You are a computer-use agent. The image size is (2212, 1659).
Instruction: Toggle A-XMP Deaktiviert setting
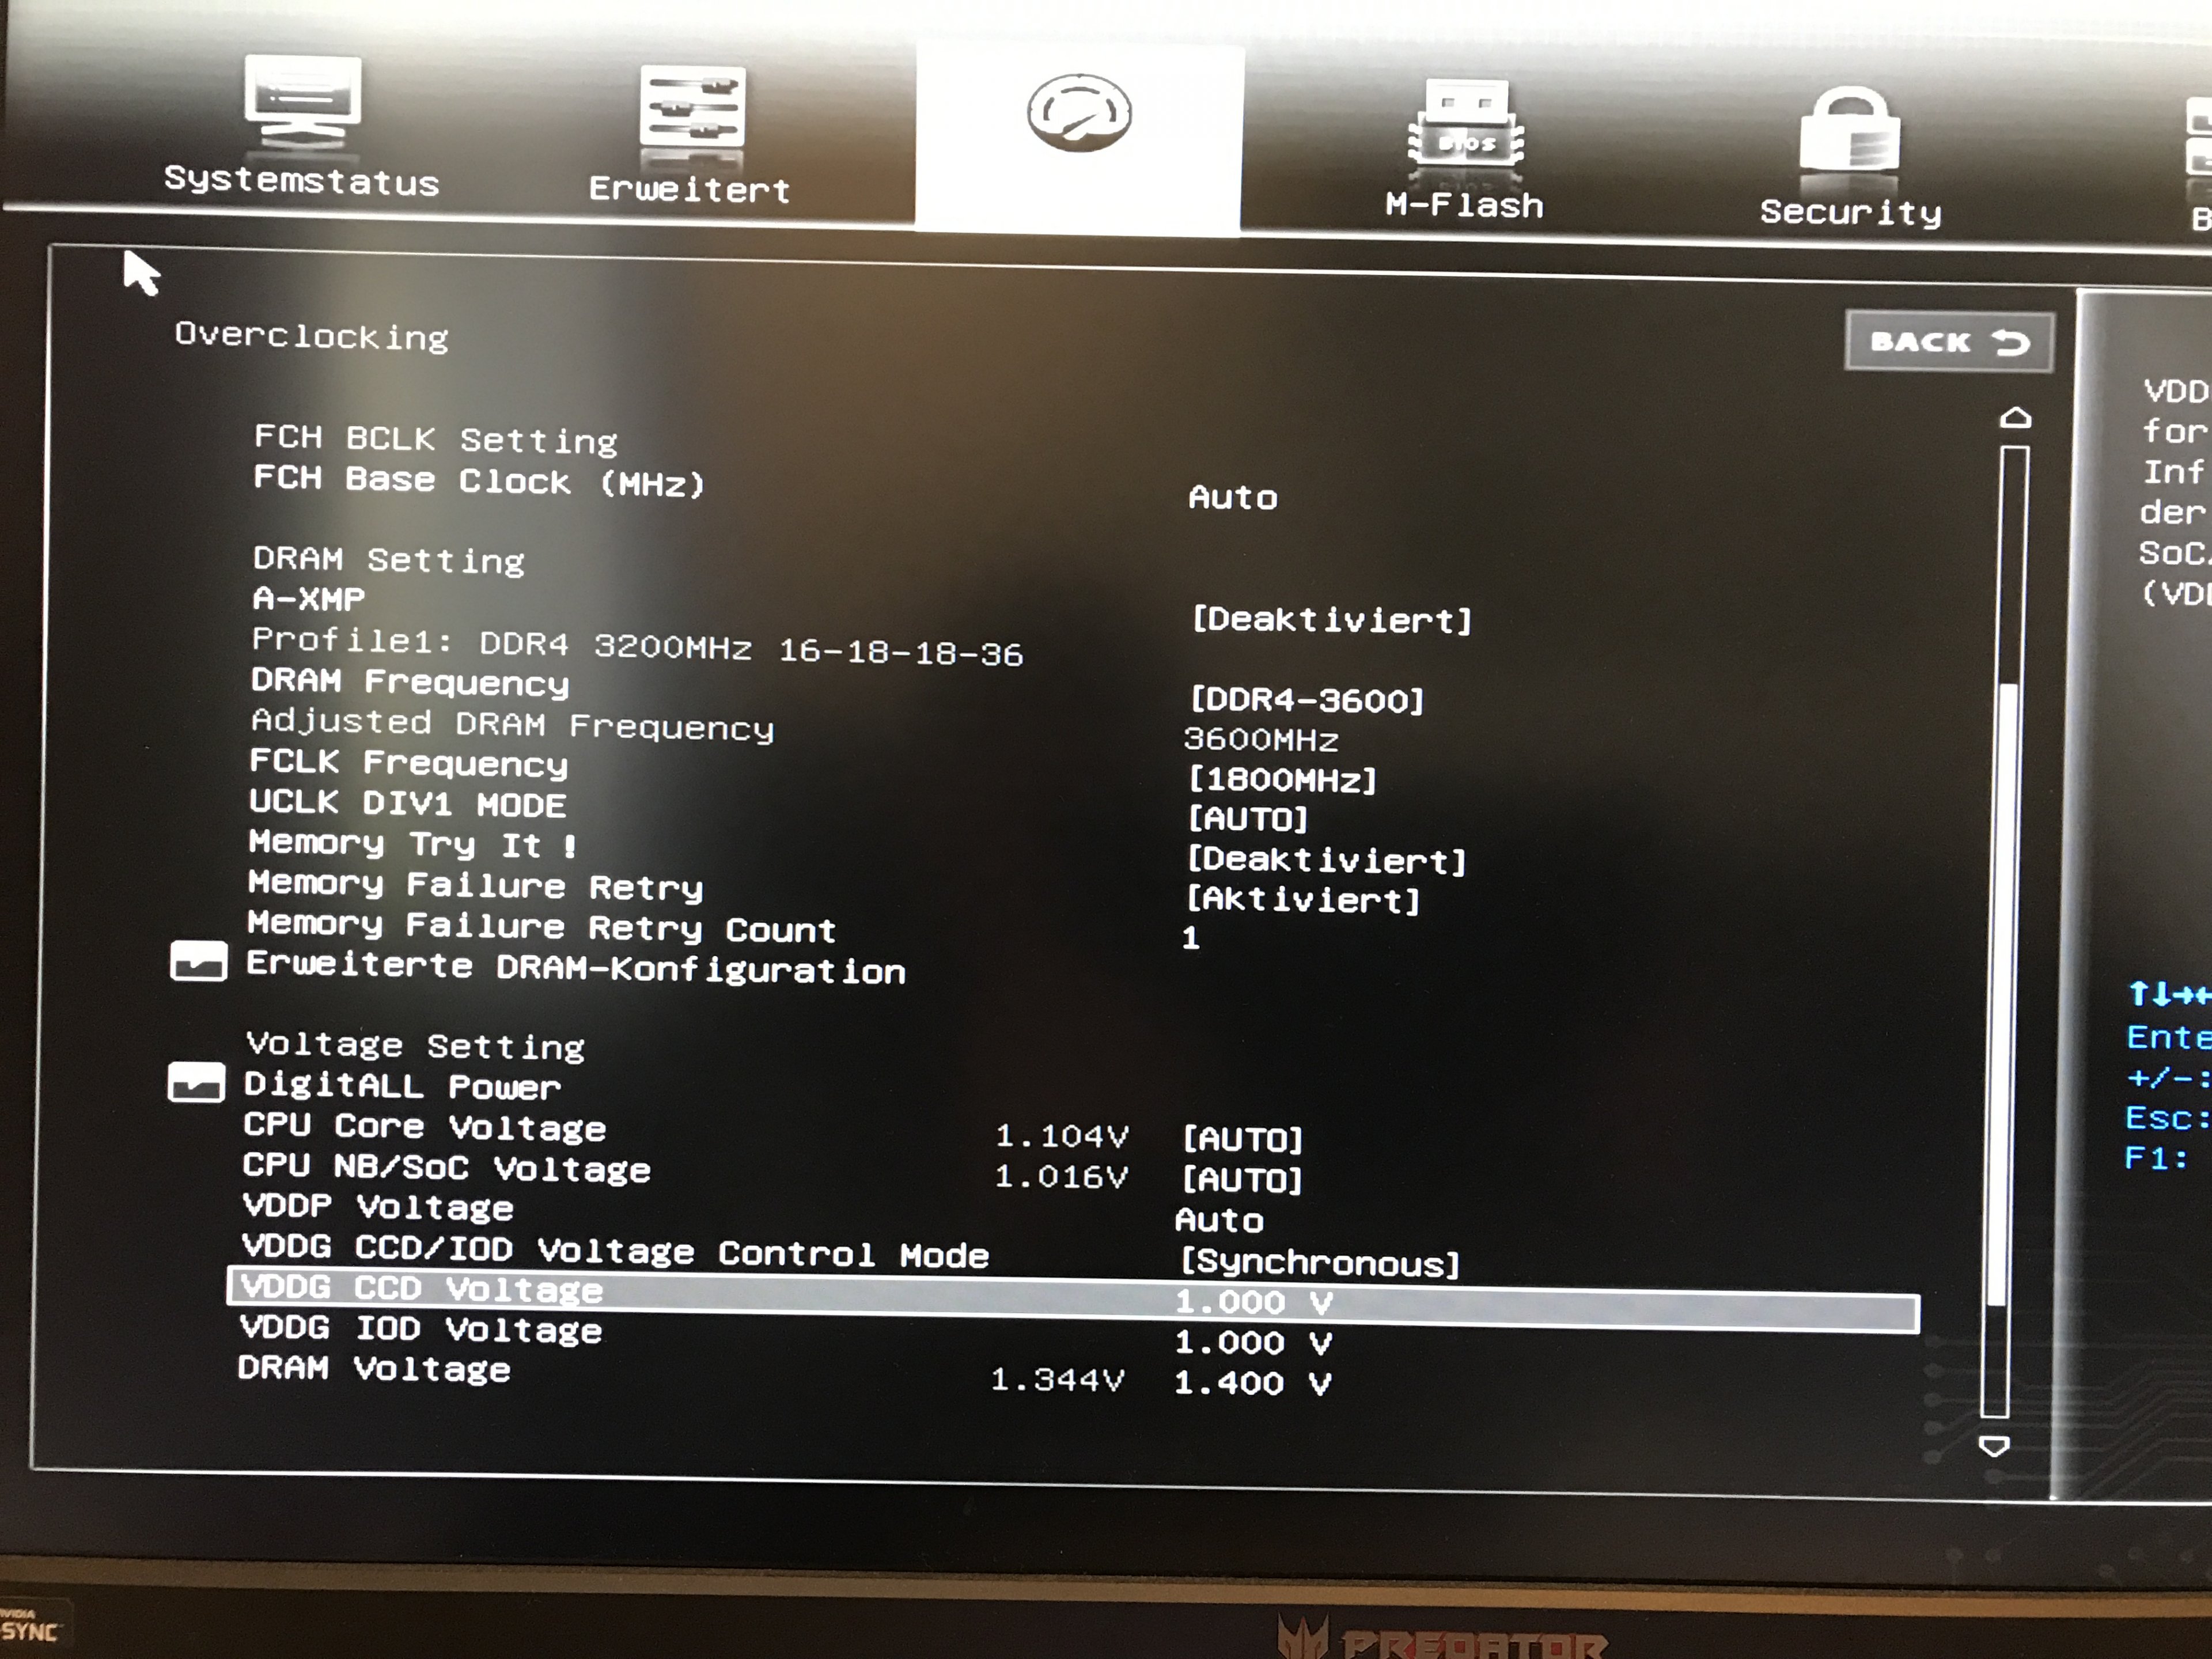pos(1331,620)
